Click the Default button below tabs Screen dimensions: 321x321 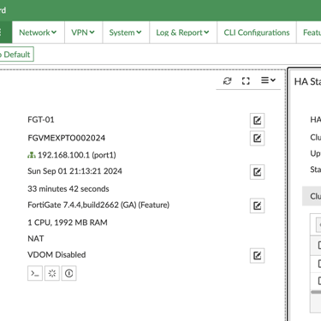[15, 54]
